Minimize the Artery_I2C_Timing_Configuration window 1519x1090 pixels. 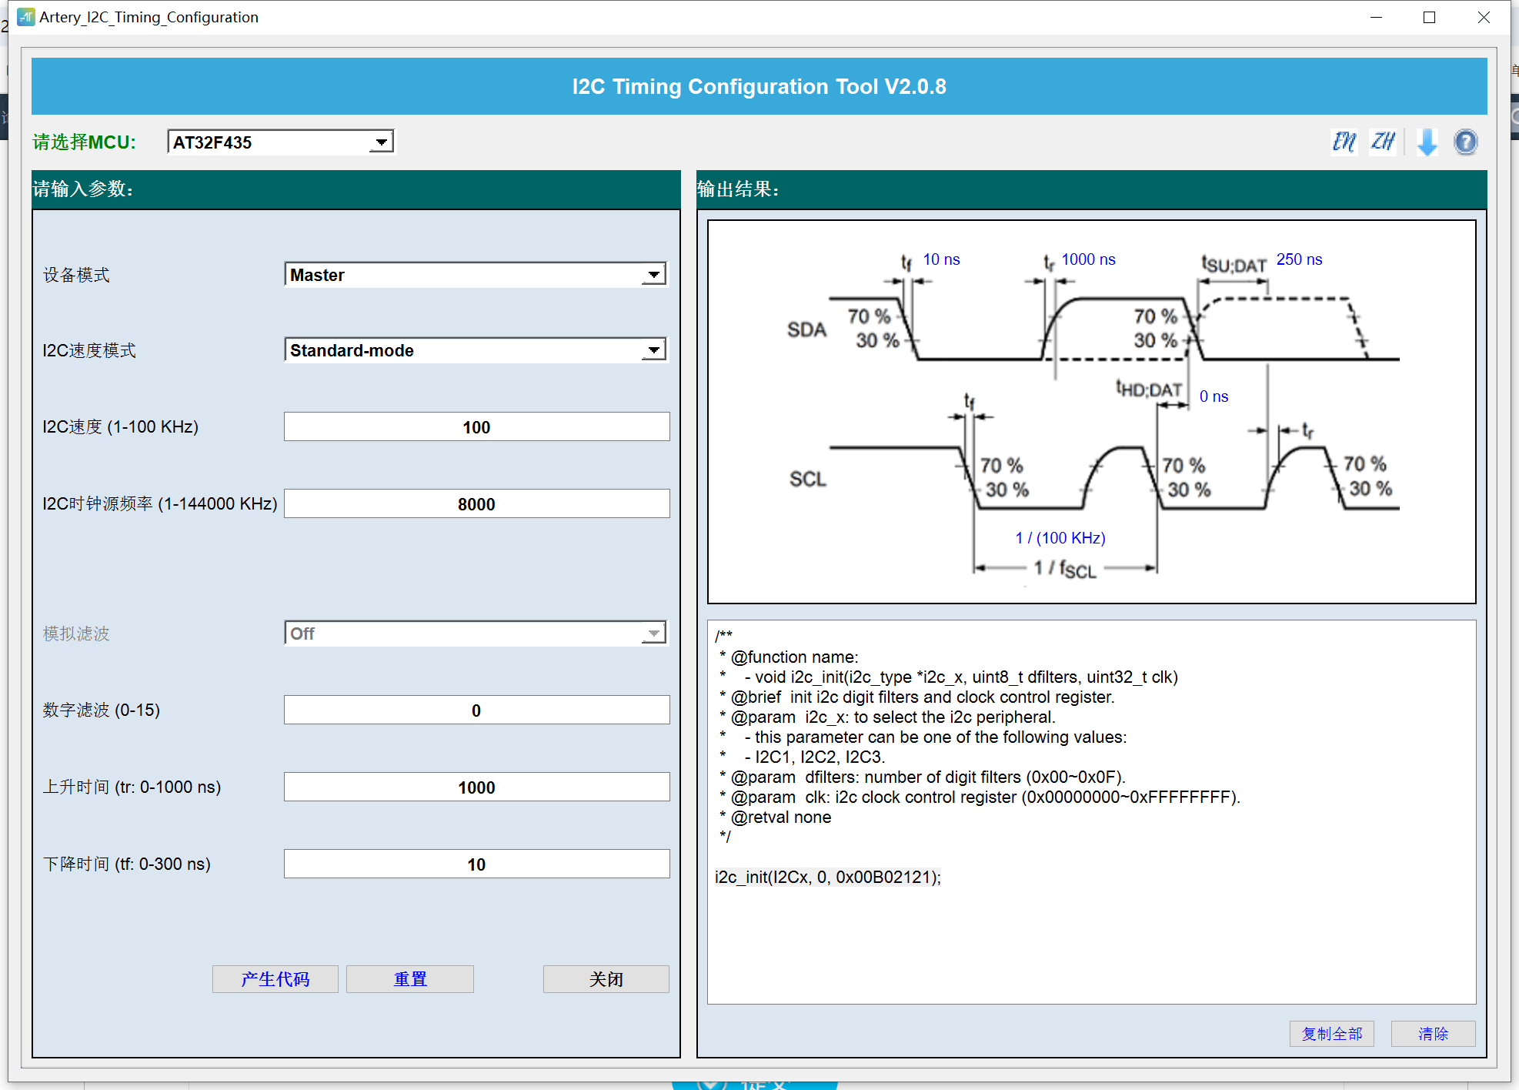point(1376,17)
